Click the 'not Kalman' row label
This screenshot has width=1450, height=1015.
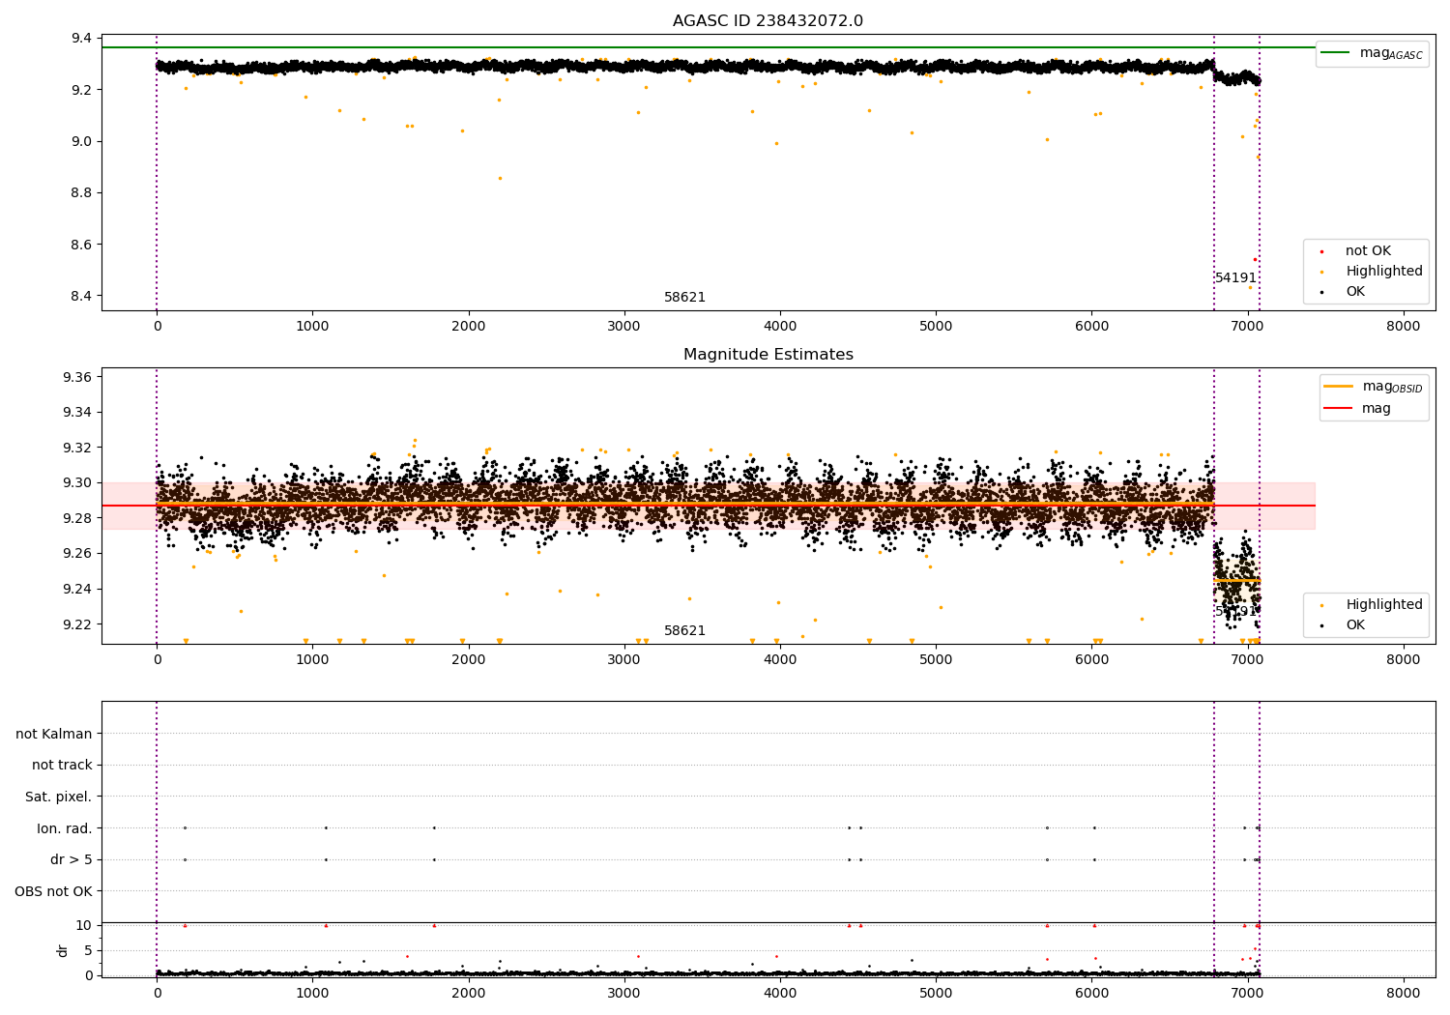click(54, 735)
